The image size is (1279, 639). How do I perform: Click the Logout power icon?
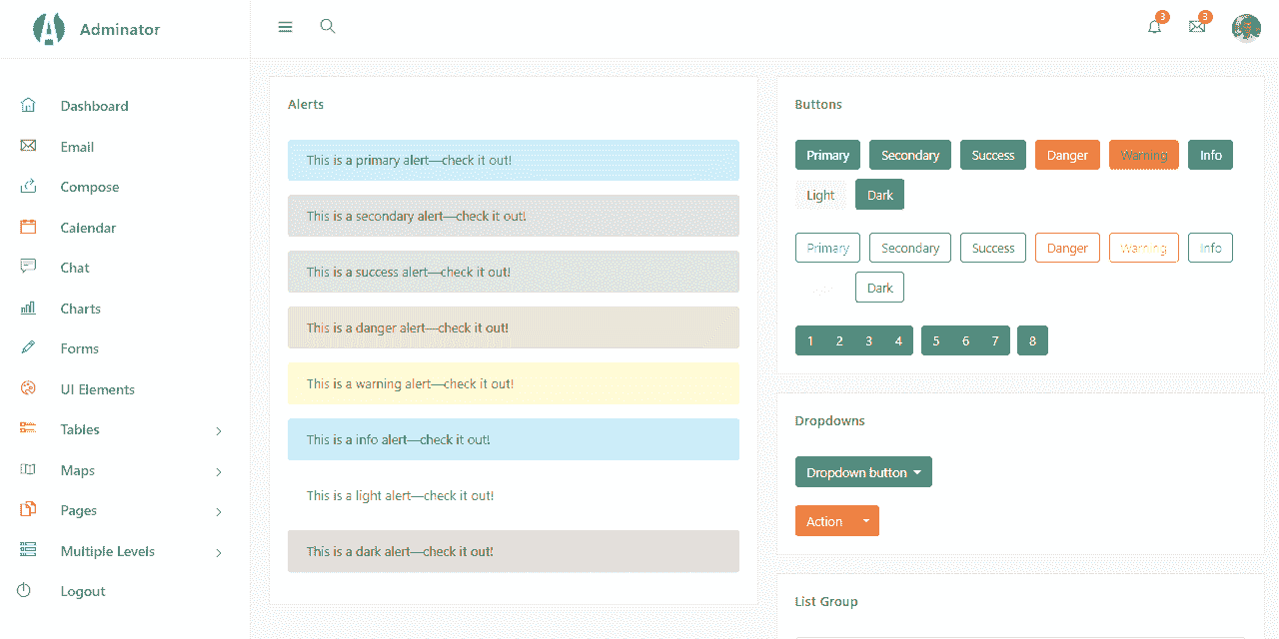[24, 590]
